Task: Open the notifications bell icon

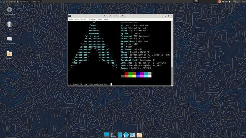Action: (230, 2)
